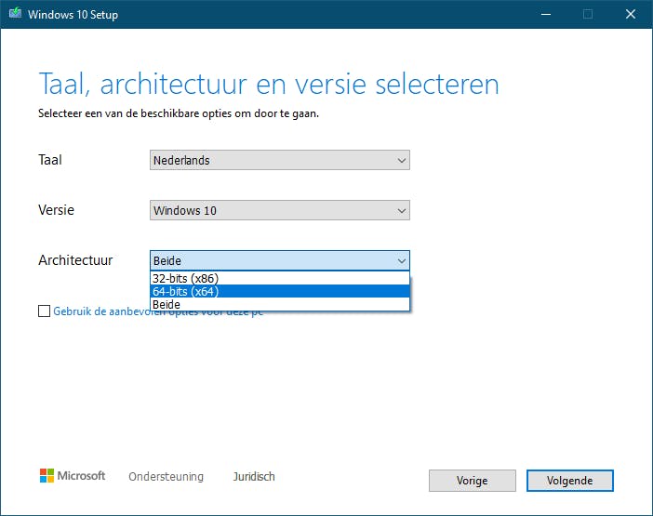Screen dimensions: 653x516
Task: Open the Juridisch link
Action: 254,476
